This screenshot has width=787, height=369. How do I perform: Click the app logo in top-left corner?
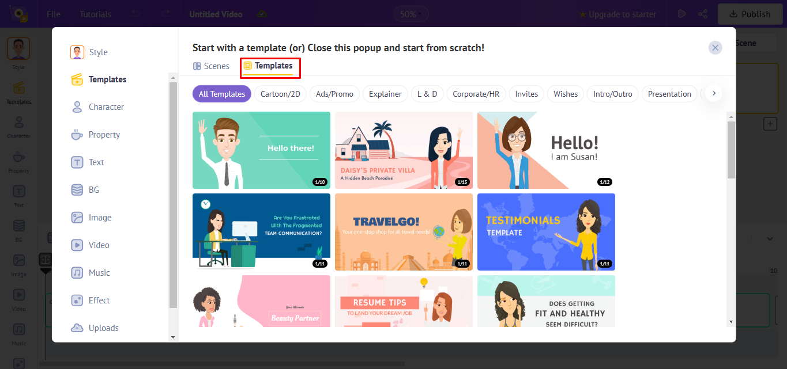[19, 14]
